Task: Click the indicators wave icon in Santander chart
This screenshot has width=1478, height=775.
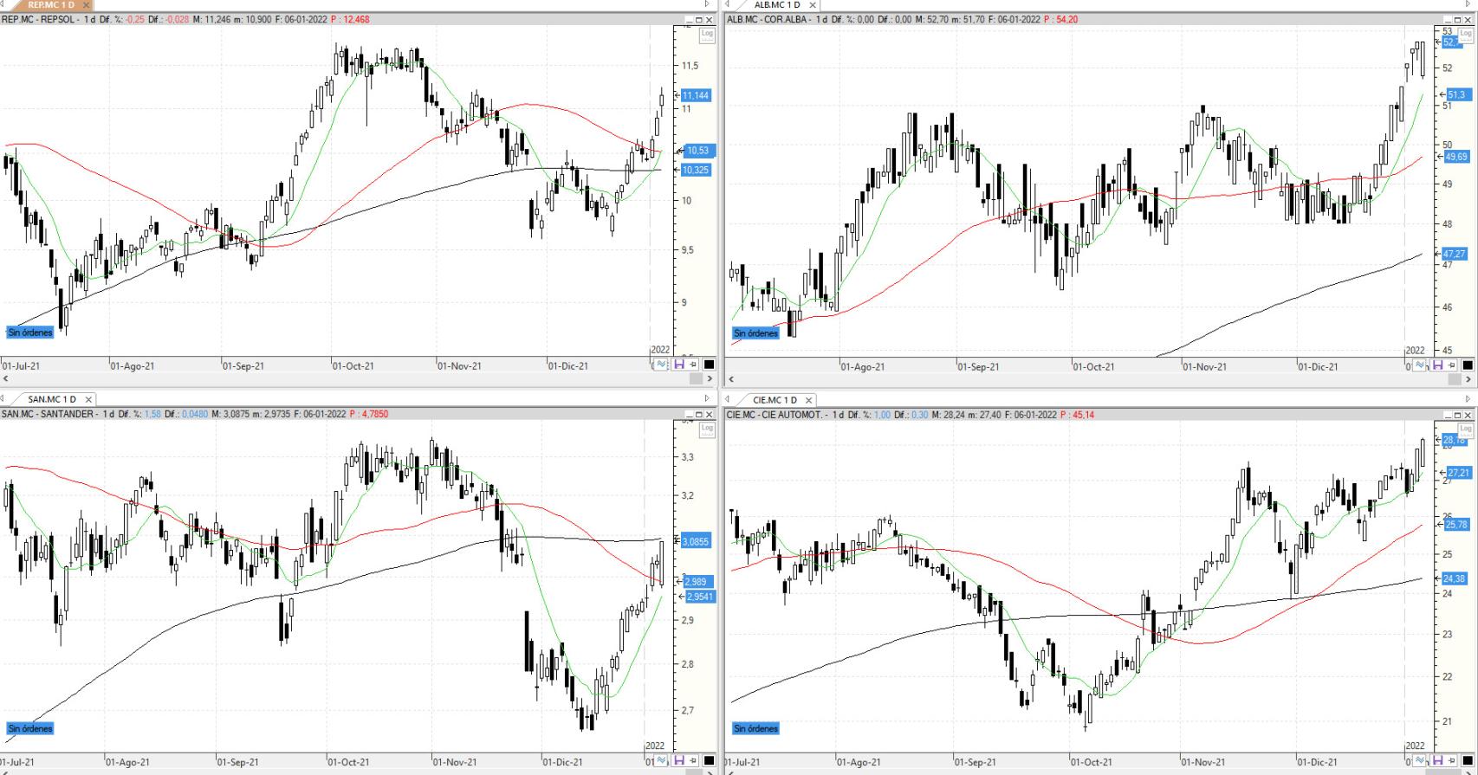Action: (662, 760)
